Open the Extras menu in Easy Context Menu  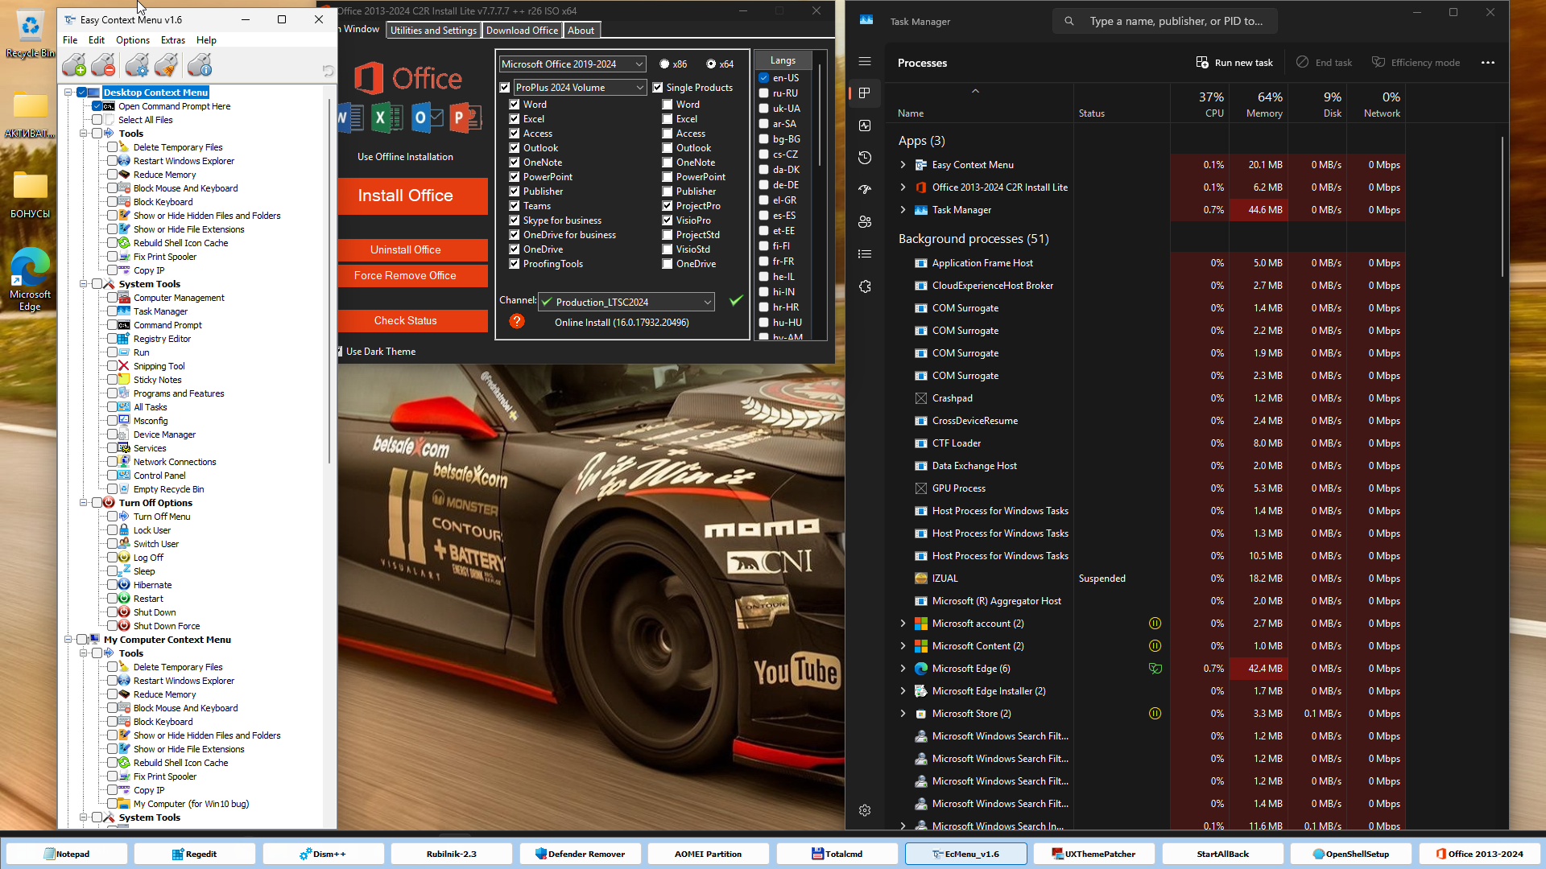[172, 40]
